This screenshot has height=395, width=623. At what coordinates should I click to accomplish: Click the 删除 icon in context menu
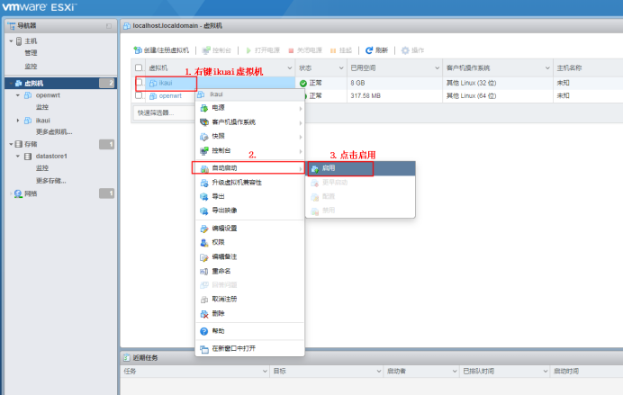(203, 313)
